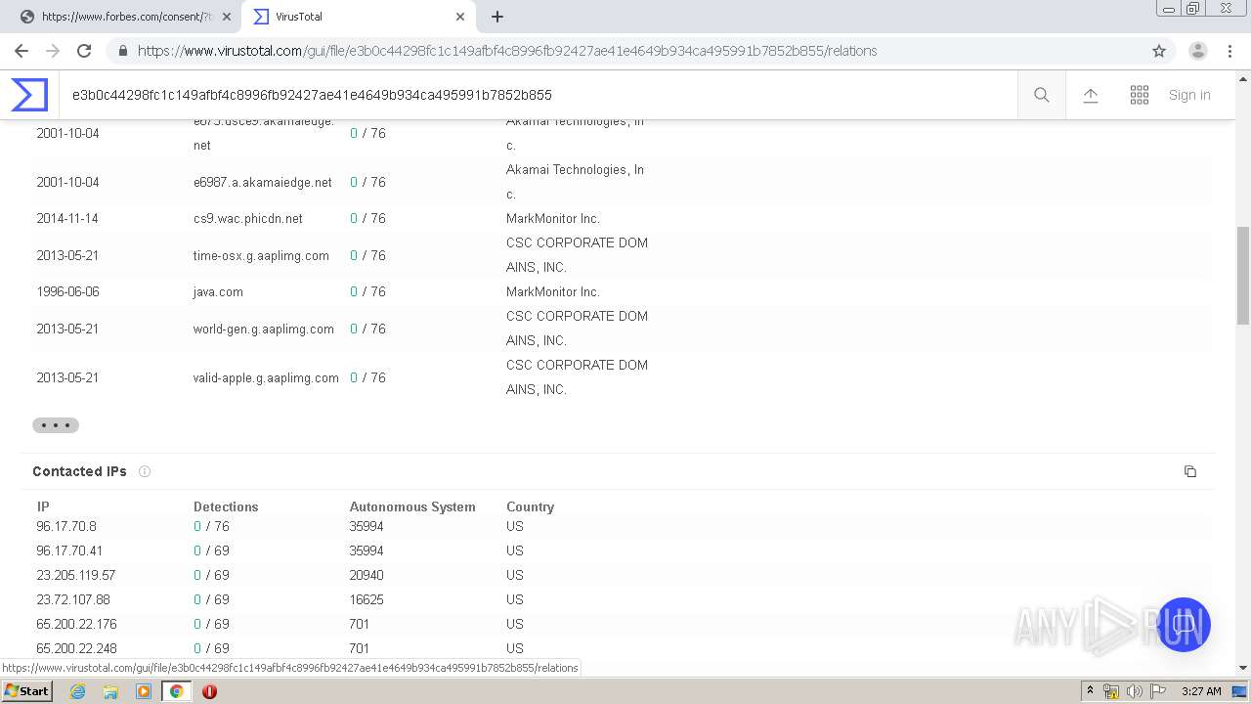Click the Sign in link

pyautogui.click(x=1189, y=95)
